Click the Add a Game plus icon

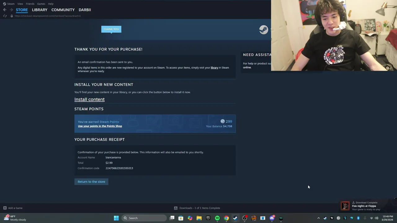(x=5, y=208)
